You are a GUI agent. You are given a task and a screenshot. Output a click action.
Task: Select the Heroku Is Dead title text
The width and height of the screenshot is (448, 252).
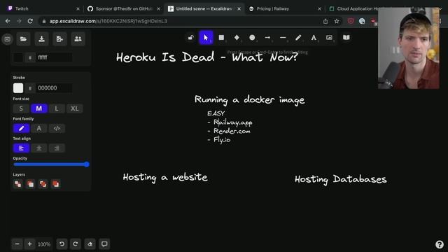pos(207,57)
